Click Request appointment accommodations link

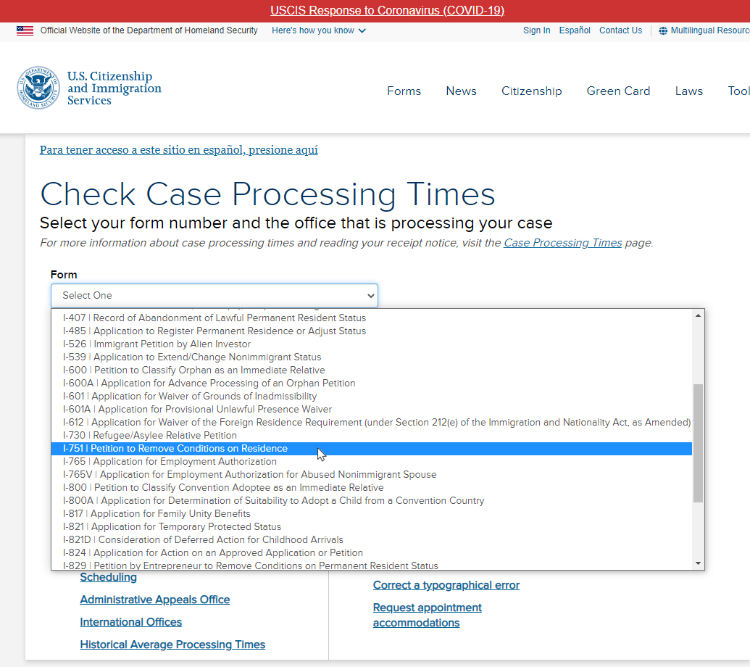427,616
